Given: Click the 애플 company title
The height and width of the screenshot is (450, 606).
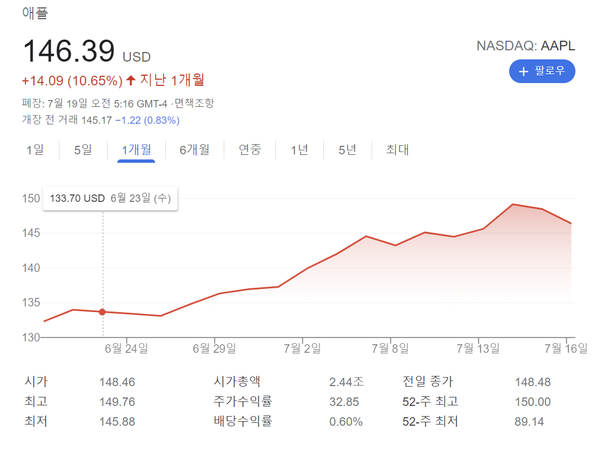Looking at the screenshot, I should coord(35,13).
